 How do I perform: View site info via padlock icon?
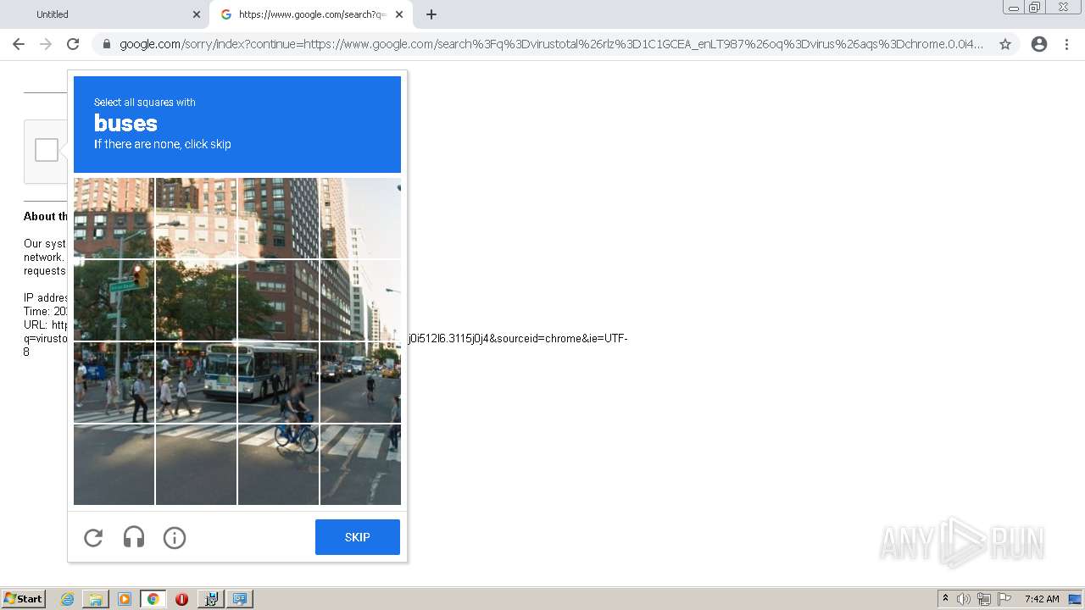tap(106, 44)
